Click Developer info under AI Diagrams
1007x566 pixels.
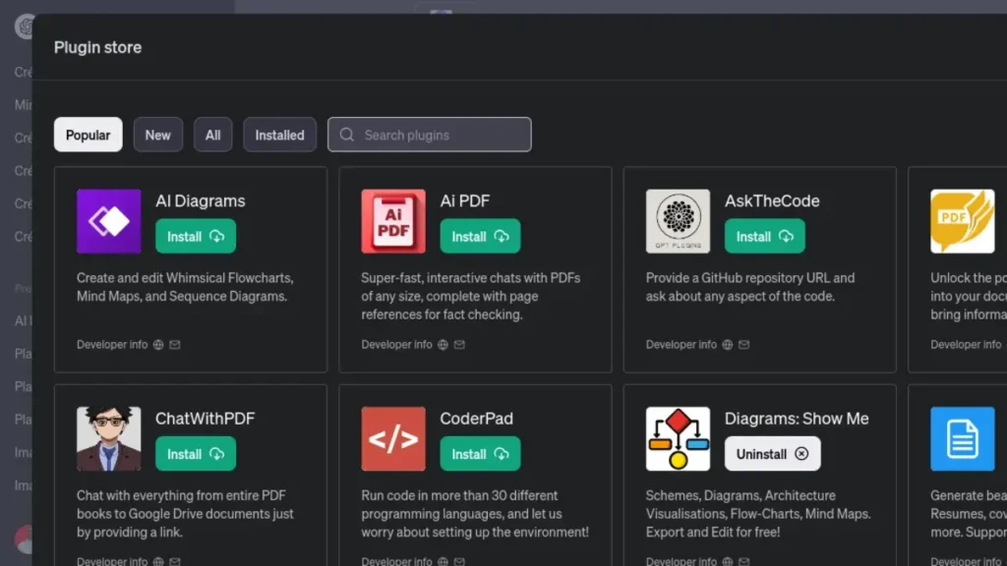point(112,345)
